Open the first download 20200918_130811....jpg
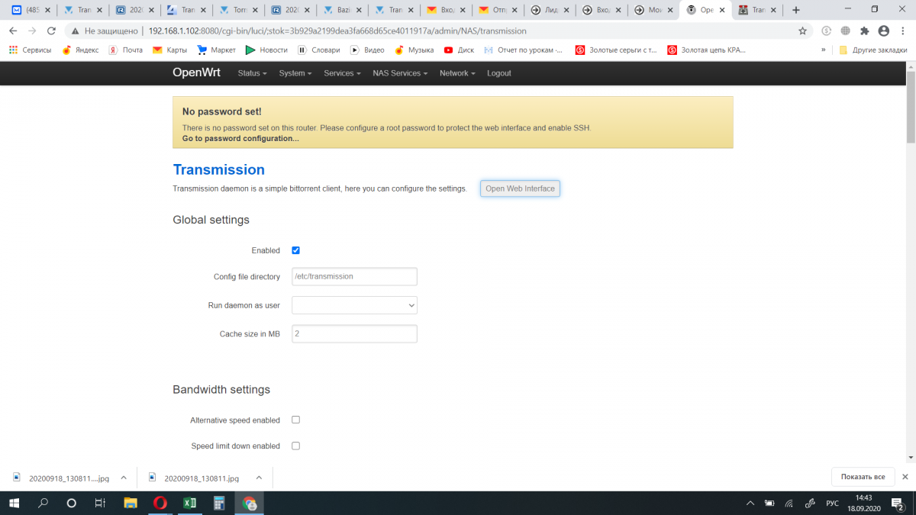The width and height of the screenshot is (916, 515). tap(61, 478)
